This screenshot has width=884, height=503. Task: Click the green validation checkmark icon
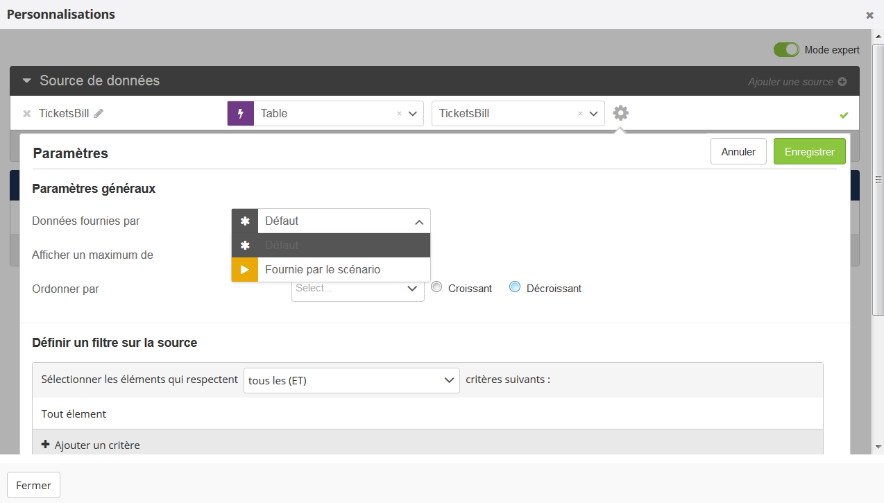(x=844, y=115)
